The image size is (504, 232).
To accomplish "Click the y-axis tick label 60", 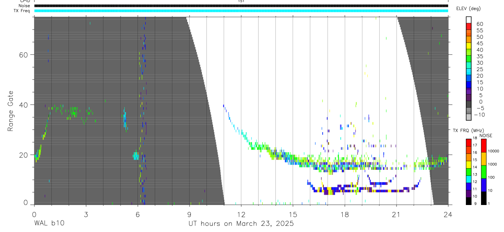I will click(24, 55).
